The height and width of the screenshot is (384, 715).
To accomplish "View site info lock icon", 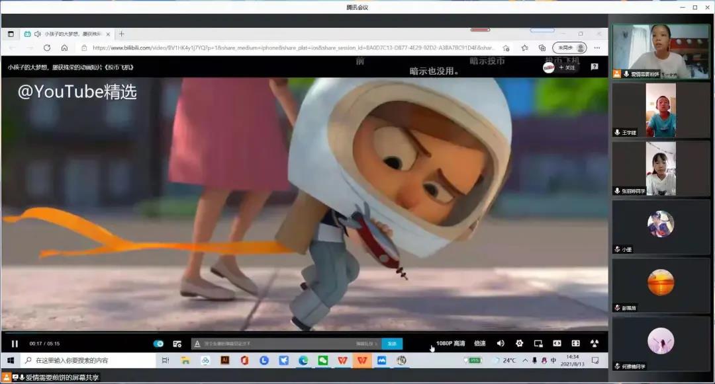I will (84, 48).
